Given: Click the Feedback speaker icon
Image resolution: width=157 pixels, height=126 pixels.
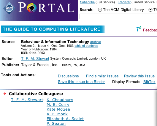Looking at the screenshot, I should click(139, 29).
